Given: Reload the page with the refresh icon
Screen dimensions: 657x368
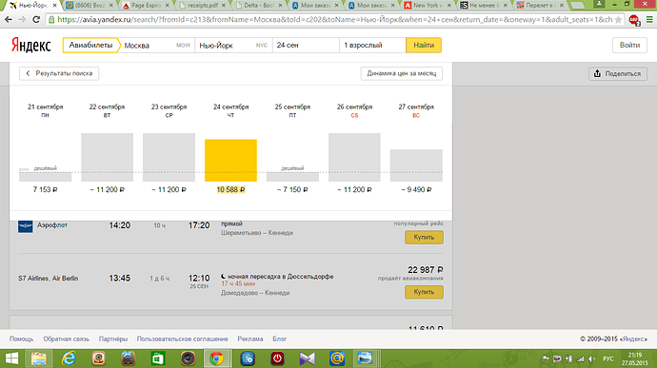Looking at the screenshot, I should (36, 20).
